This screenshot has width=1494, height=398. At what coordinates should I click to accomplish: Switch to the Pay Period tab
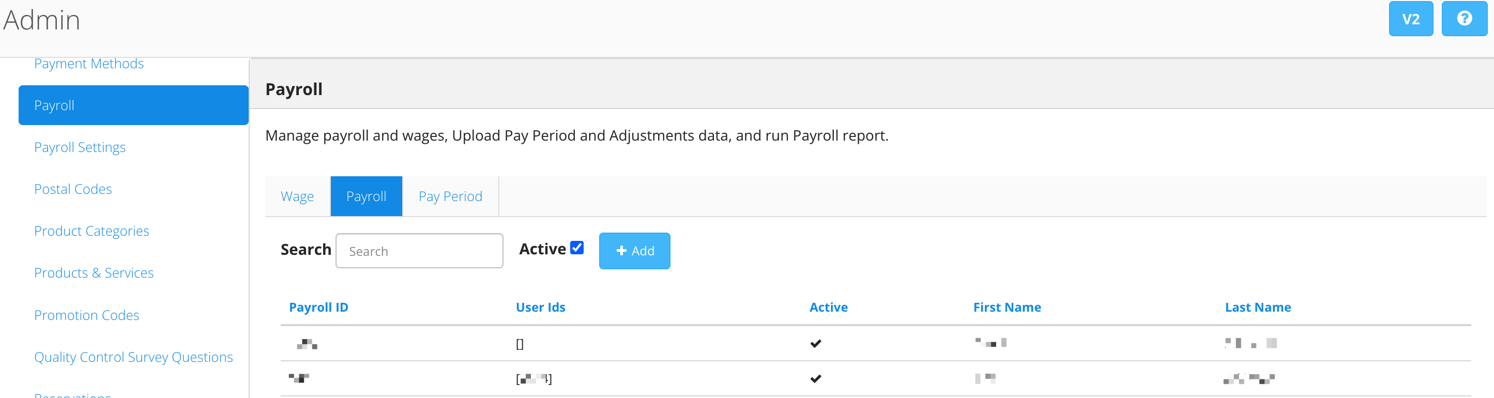coord(450,196)
